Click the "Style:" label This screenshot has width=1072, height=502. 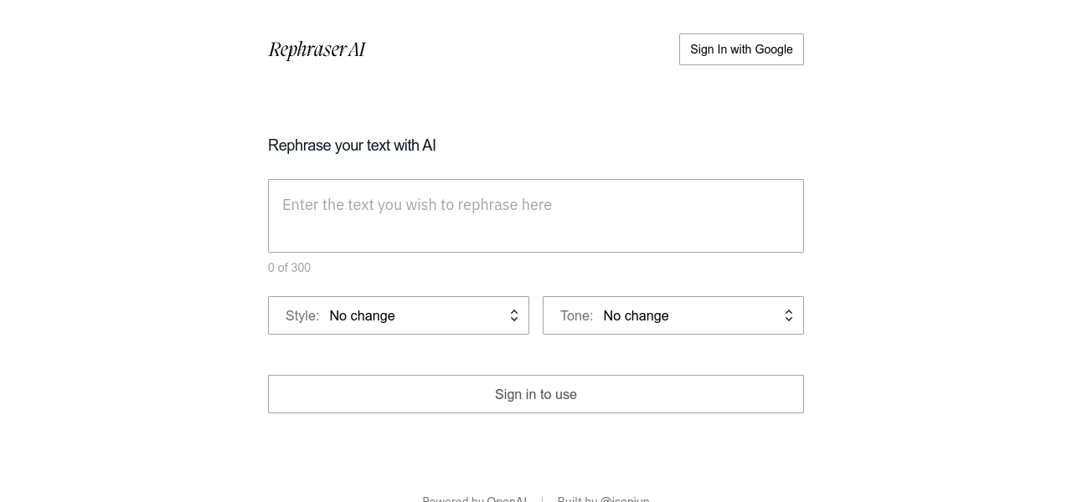click(x=302, y=315)
